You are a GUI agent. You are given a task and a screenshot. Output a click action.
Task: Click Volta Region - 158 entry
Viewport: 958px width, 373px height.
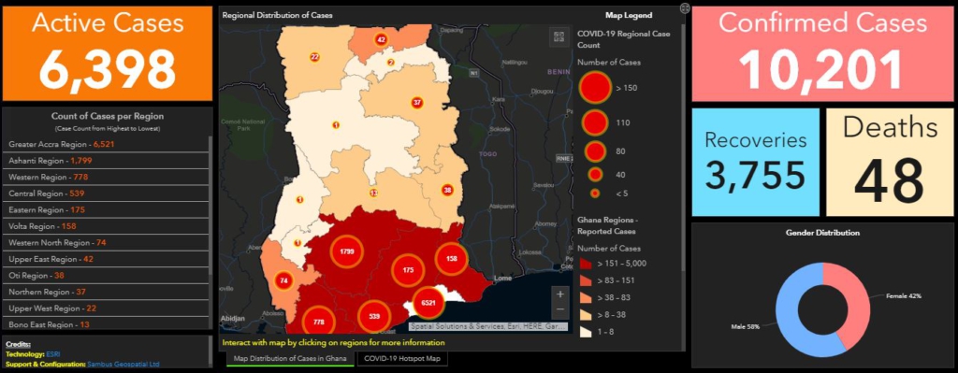pos(106,226)
